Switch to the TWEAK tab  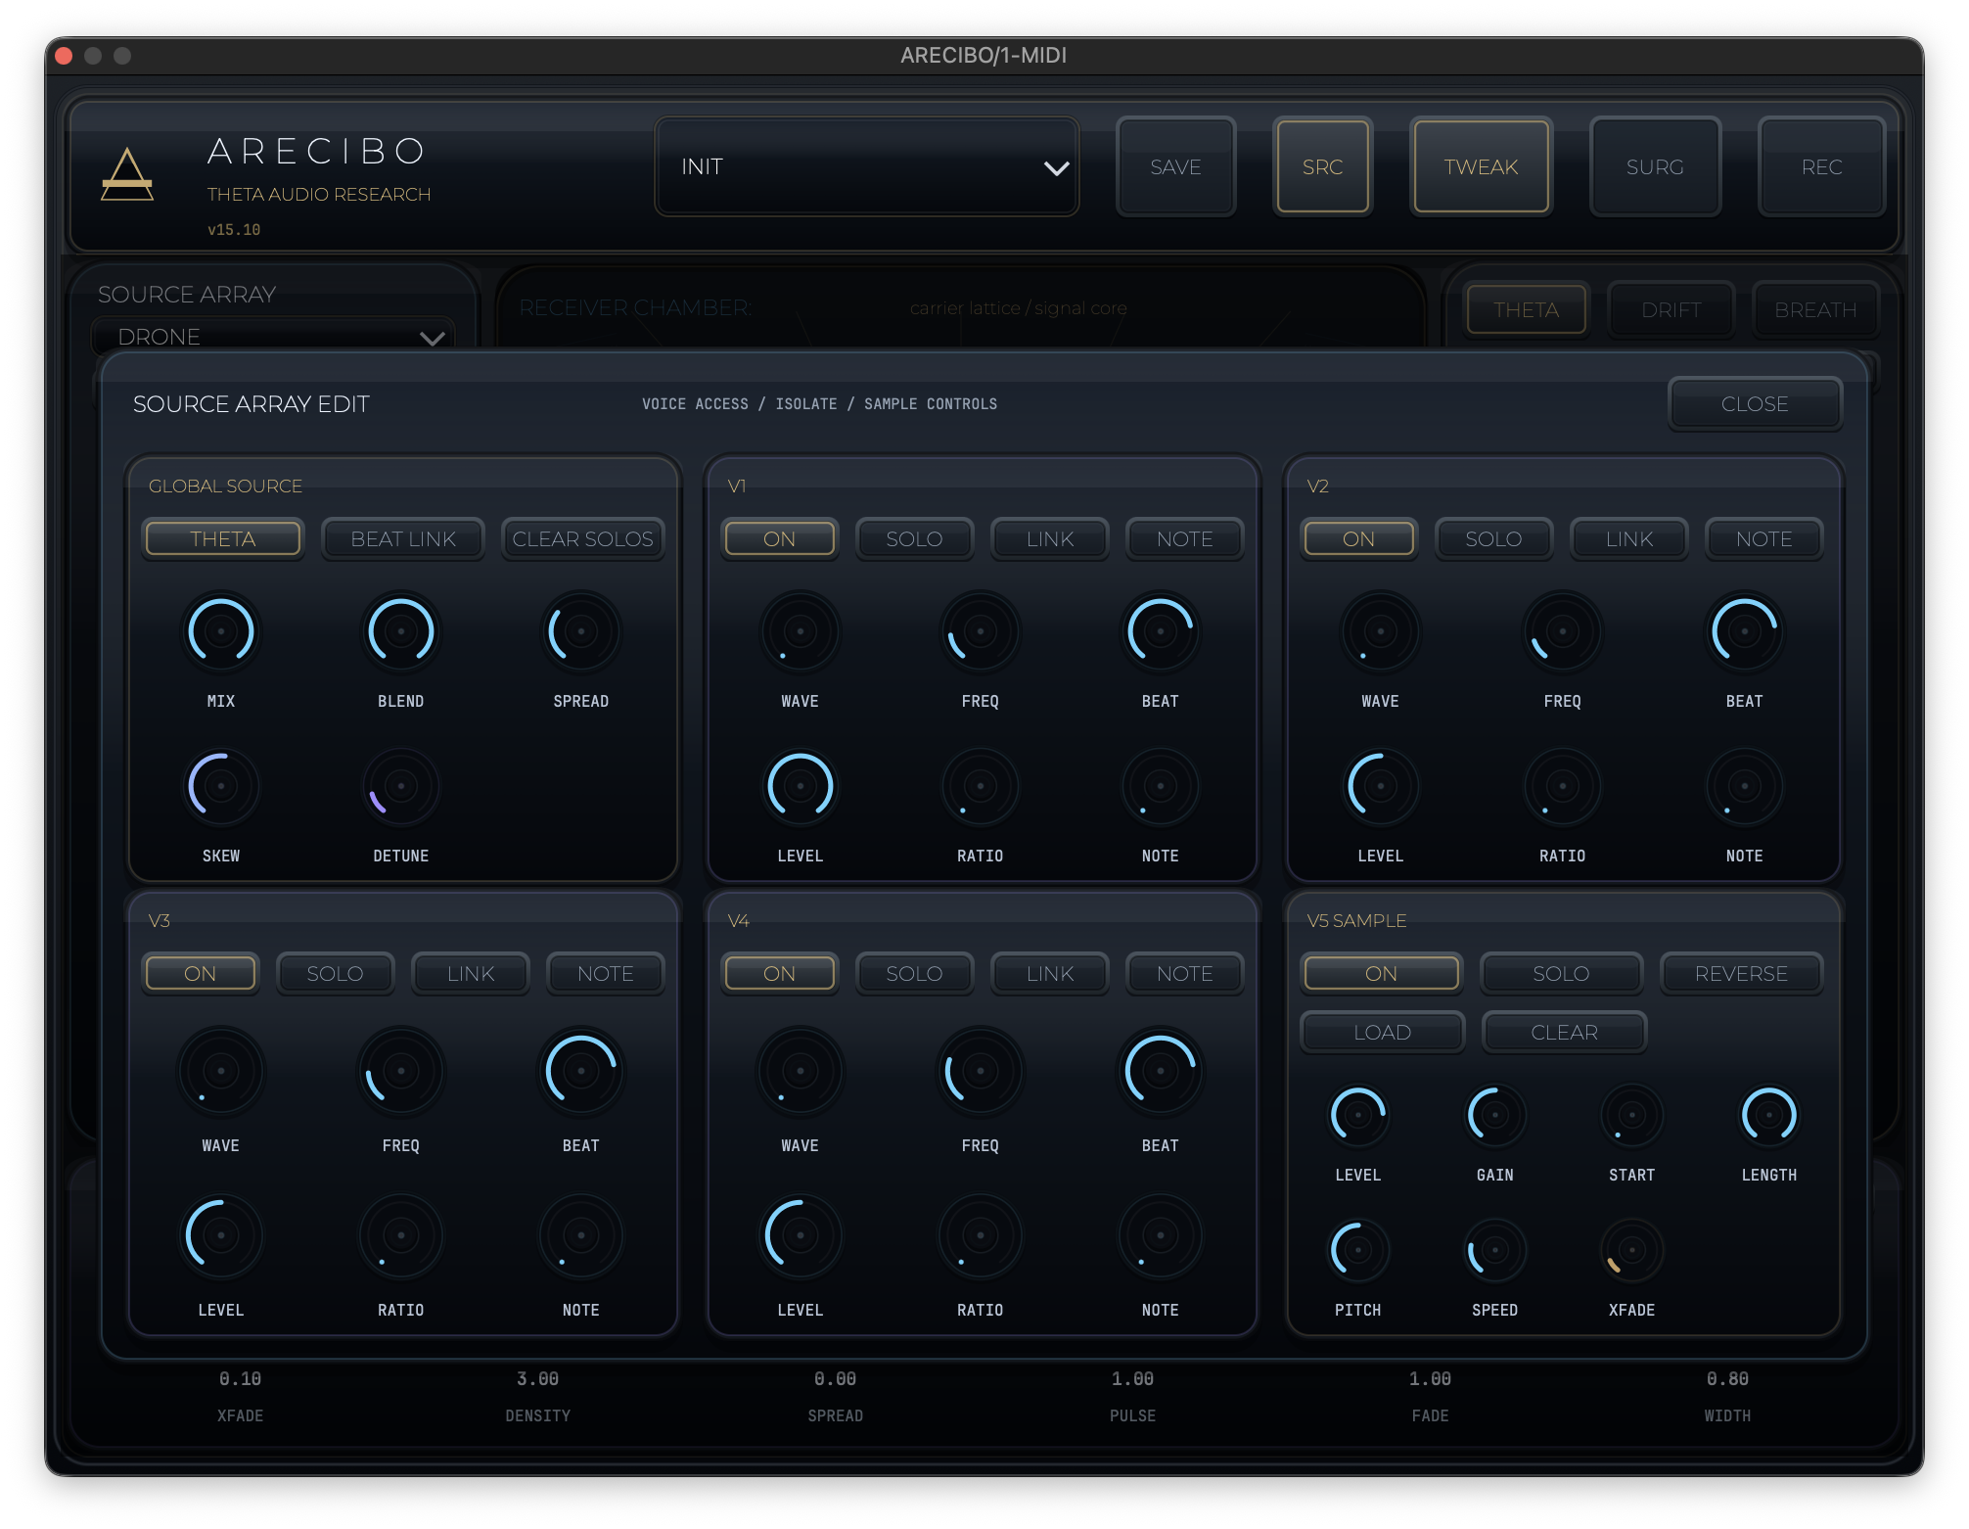tap(1481, 167)
